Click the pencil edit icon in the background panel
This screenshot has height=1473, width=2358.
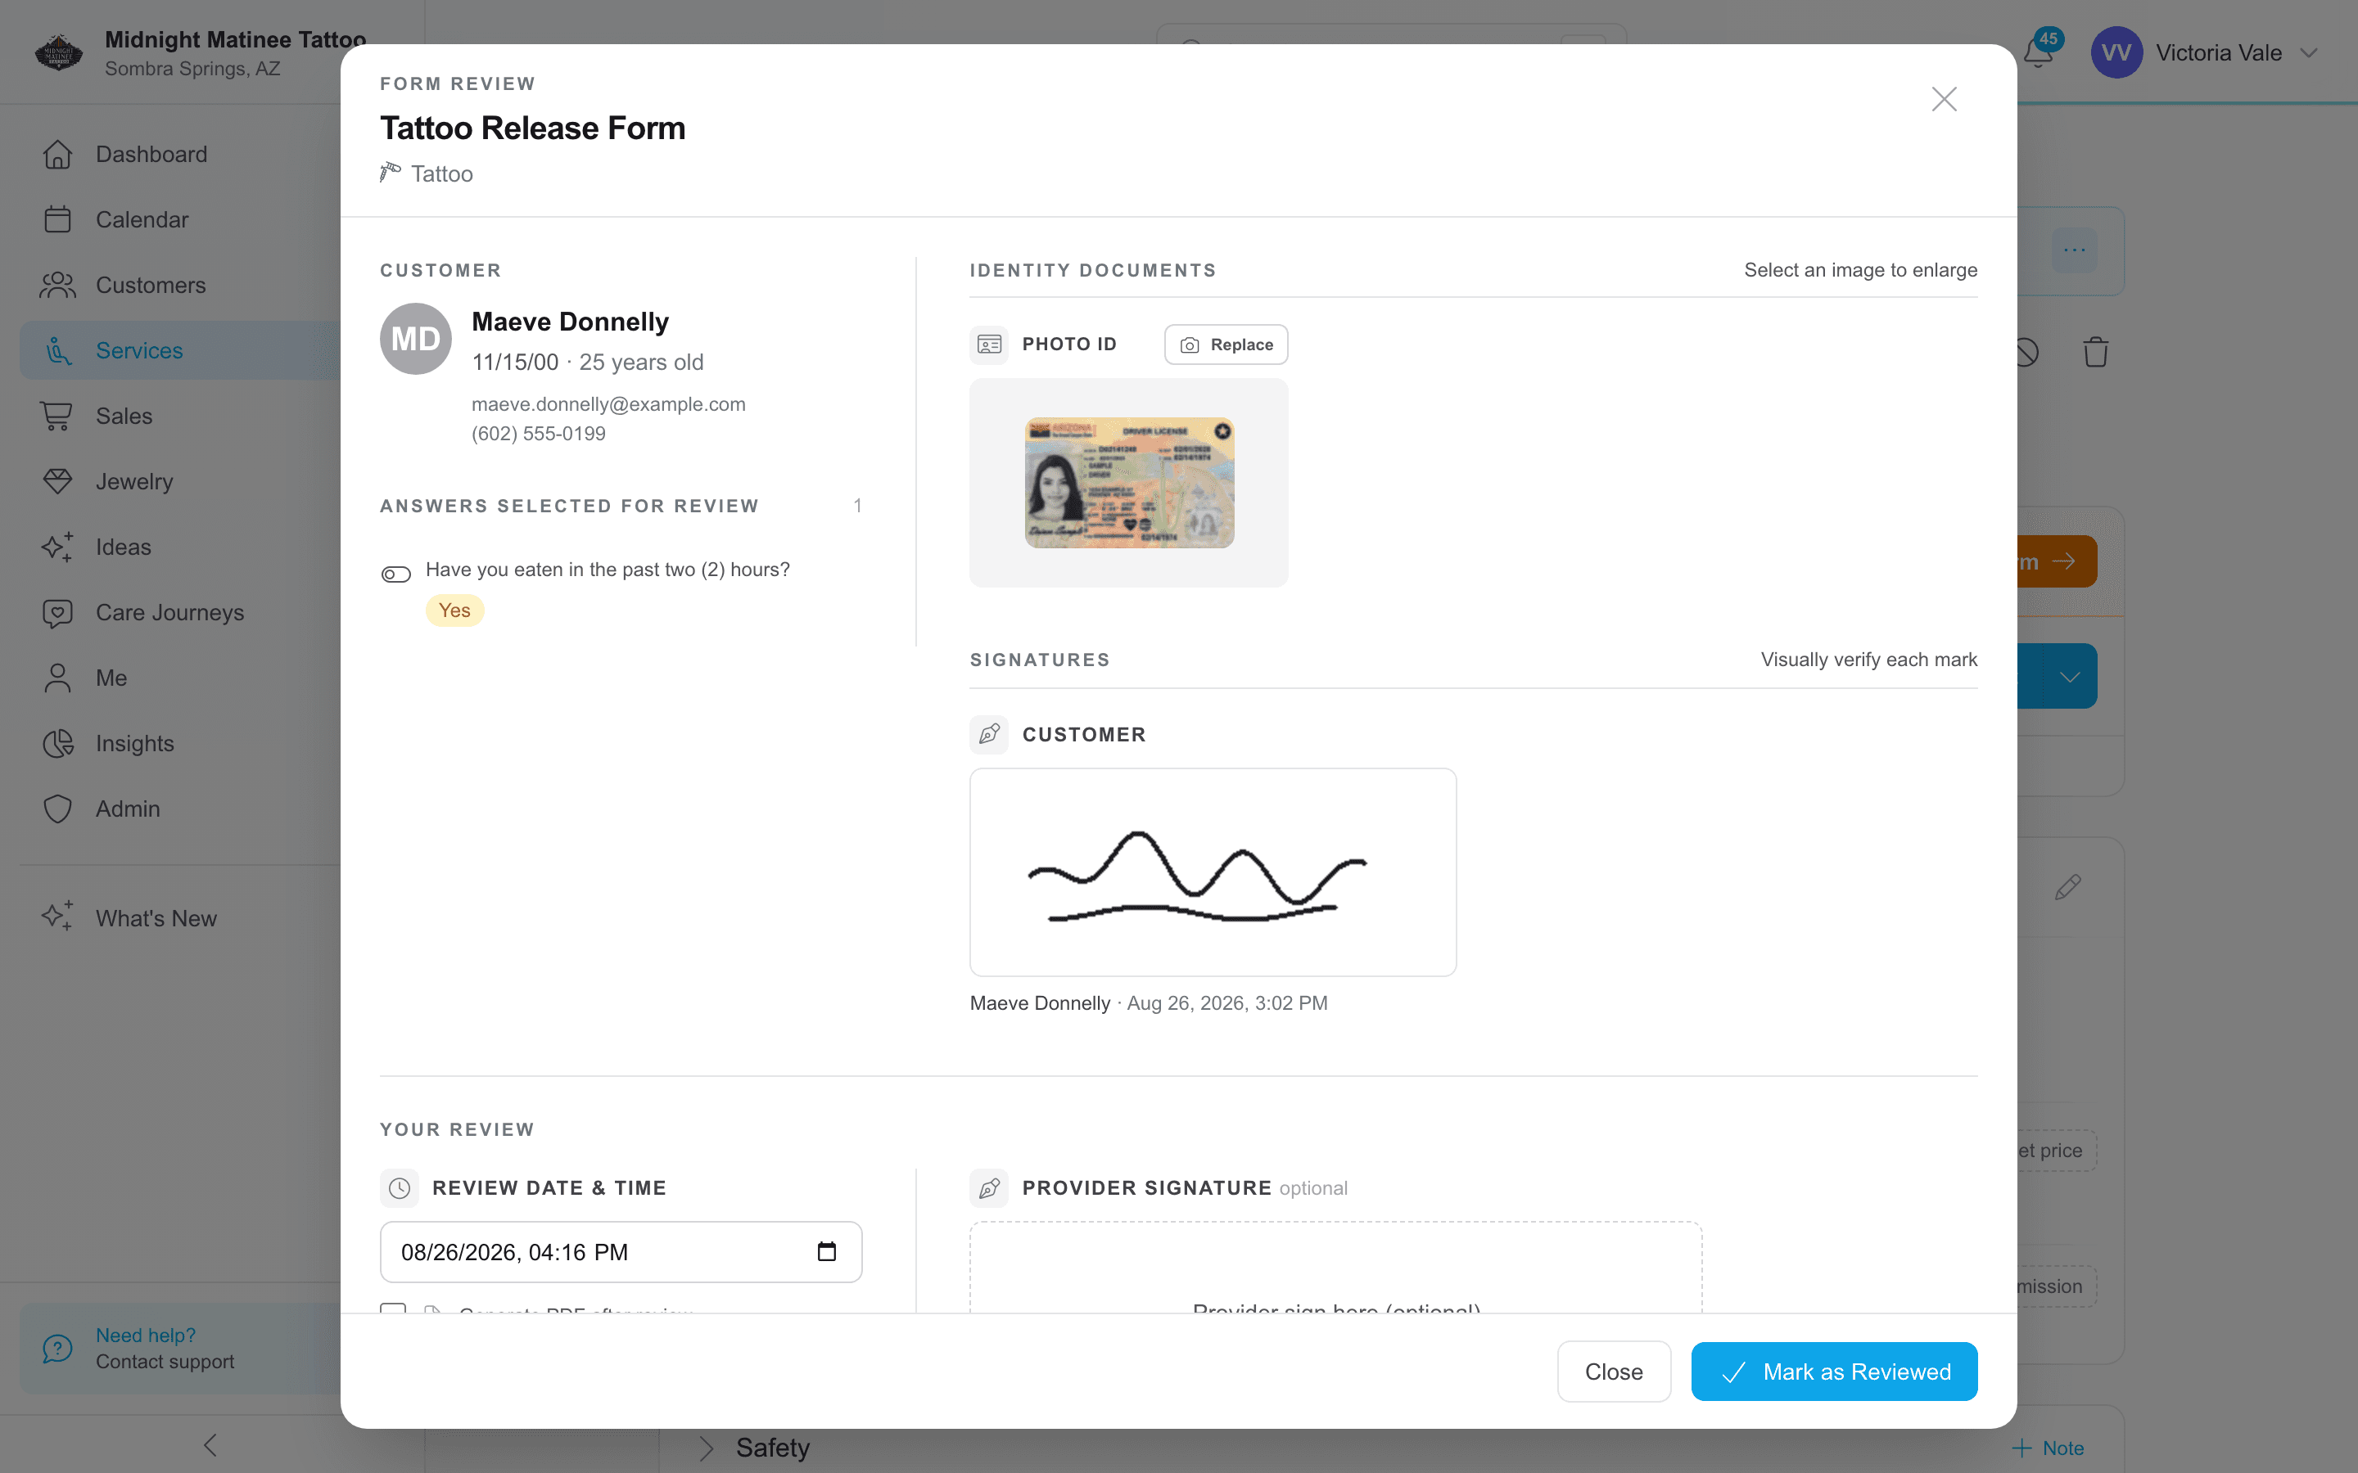2067,886
